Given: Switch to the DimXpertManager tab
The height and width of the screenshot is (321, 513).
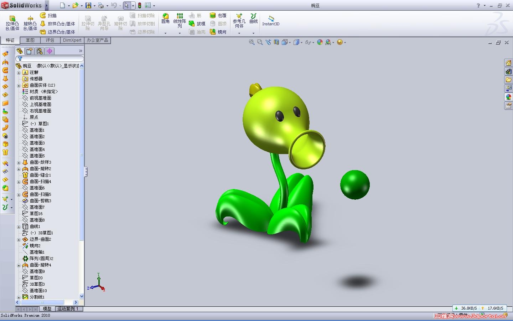Looking at the screenshot, I should (50, 51).
